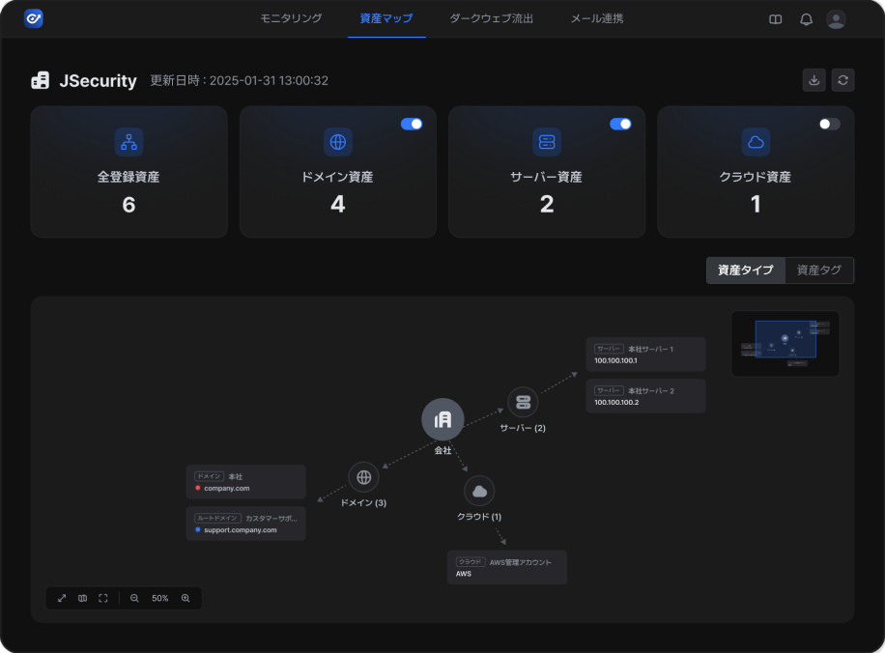885x653 pixels.
Task: Select the クラウド (1) cloud node
Action: coord(479,491)
